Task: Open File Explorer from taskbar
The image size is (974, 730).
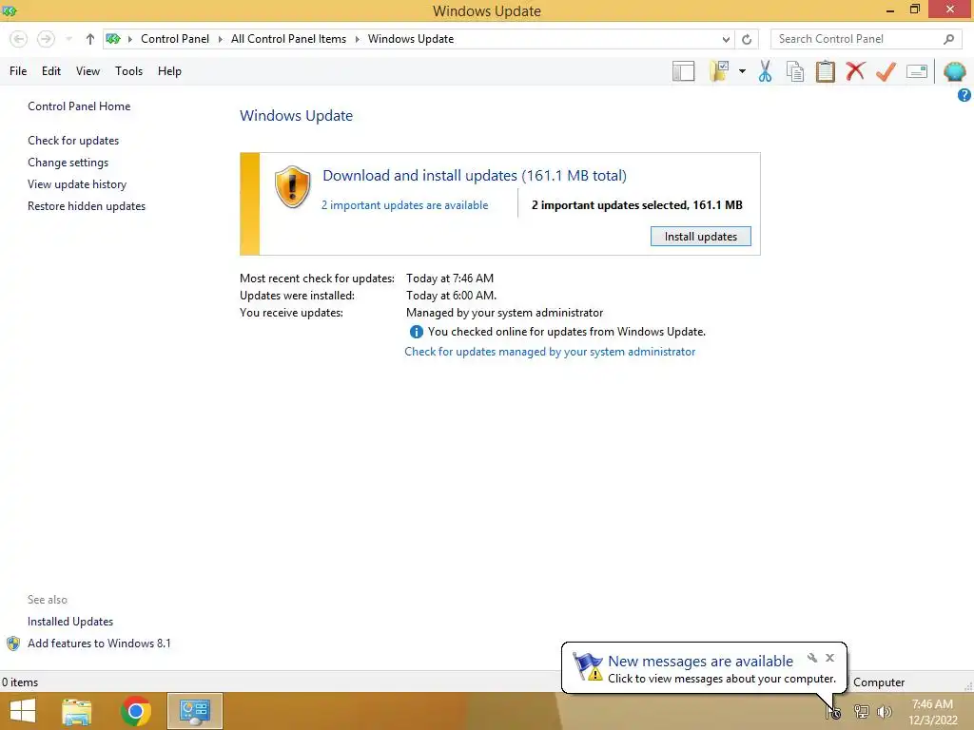Action: tap(76, 711)
